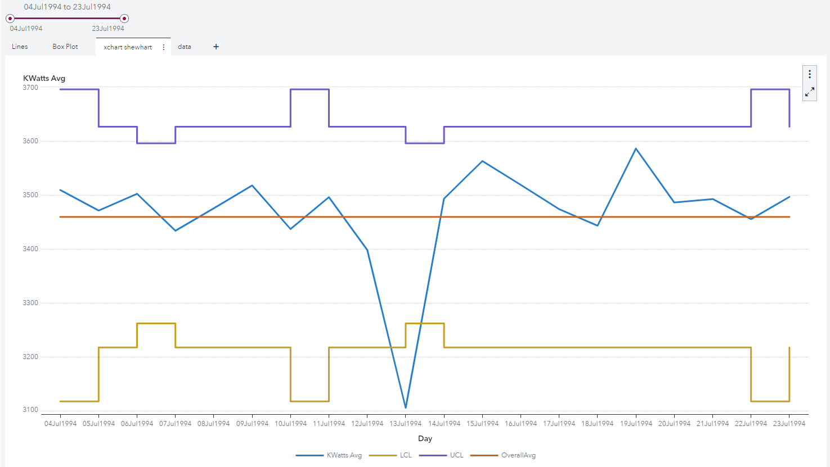830x467 pixels.
Task: Click the 19Jul1994 peak on blue line
Action: 636,149
